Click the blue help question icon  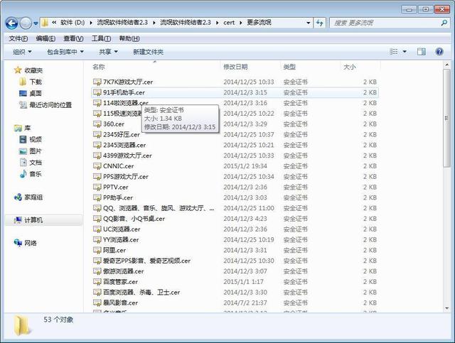click(439, 52)
